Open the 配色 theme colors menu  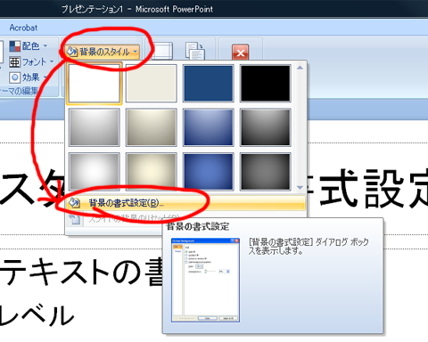29,46
